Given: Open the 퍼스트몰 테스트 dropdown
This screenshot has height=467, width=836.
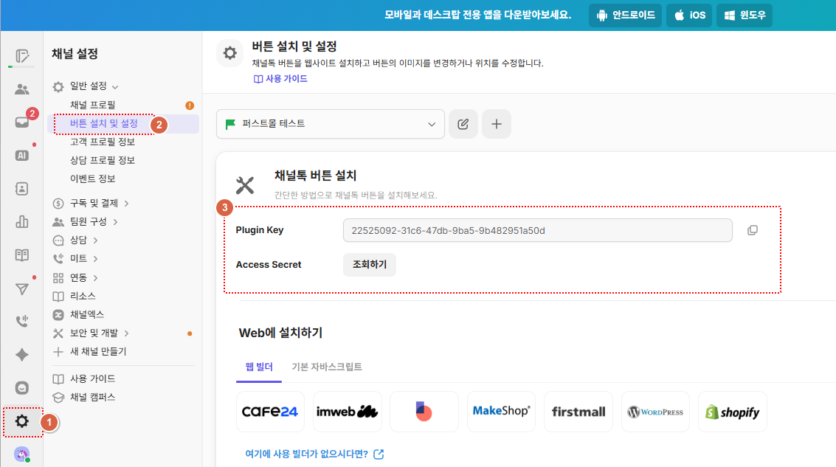Looking at the screenshot, I should [x=330, y=124].
